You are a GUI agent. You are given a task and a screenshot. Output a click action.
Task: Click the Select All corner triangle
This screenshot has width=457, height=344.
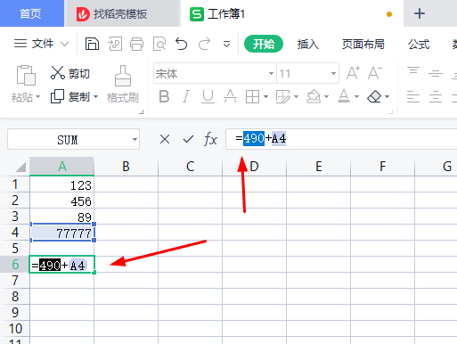[x=20, y=167]
